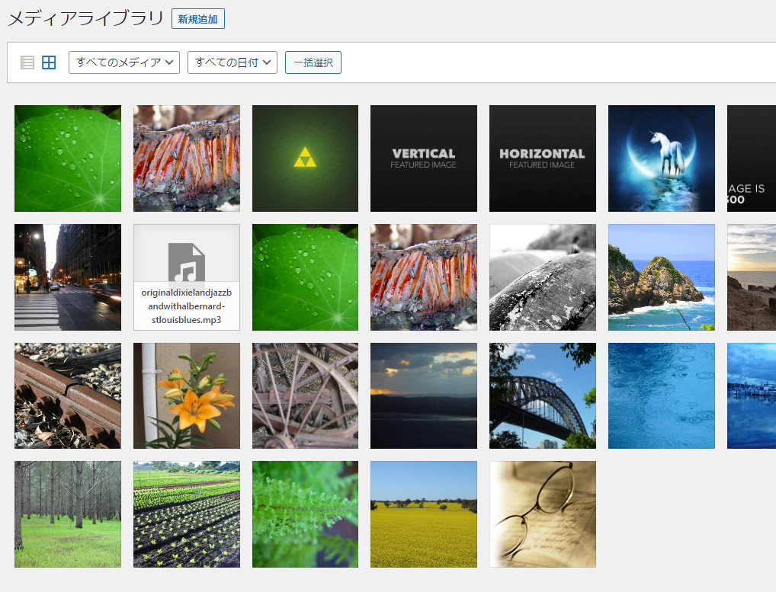The image size is (776, 592).
Task: Open the すべてのメディア type filter dropdown
Action: [x=123, y=62]
